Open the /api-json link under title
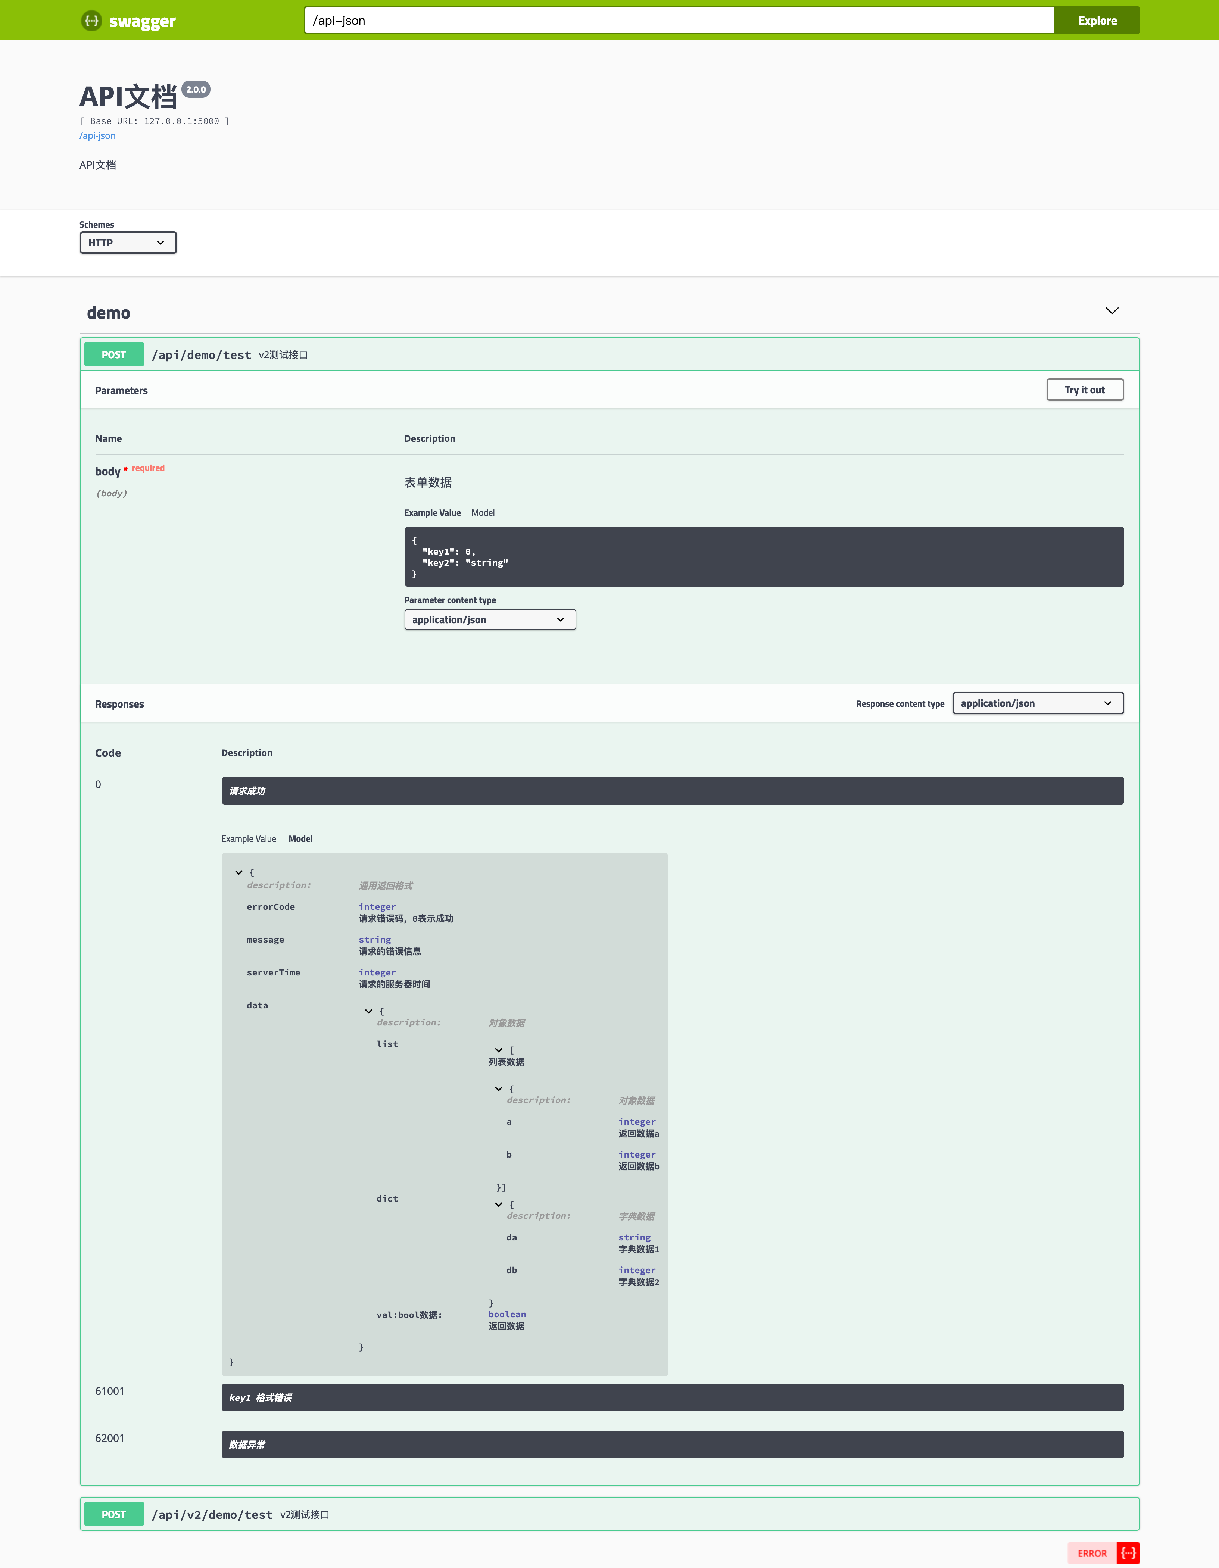The height and width of the screenshot is (1568, 1219). [x=97, y=136]
